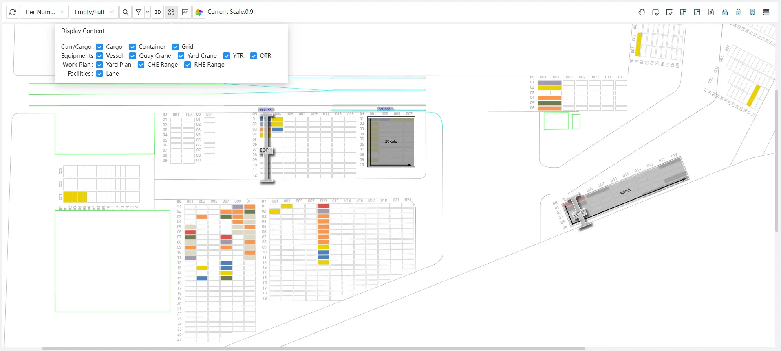Toggle the YTR checkbox
This screenshot has width=781, height=351.
(x=227, y=56)
